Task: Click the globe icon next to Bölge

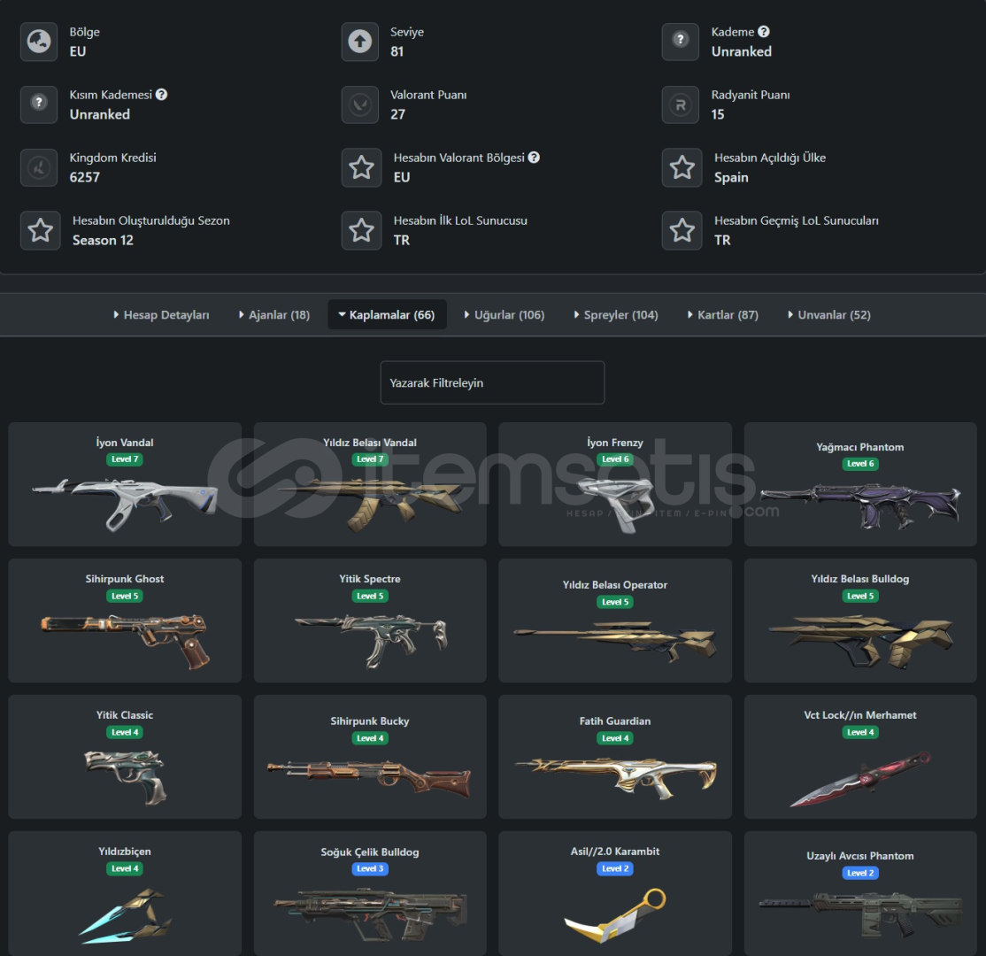Action: click(x=39, y=42)
